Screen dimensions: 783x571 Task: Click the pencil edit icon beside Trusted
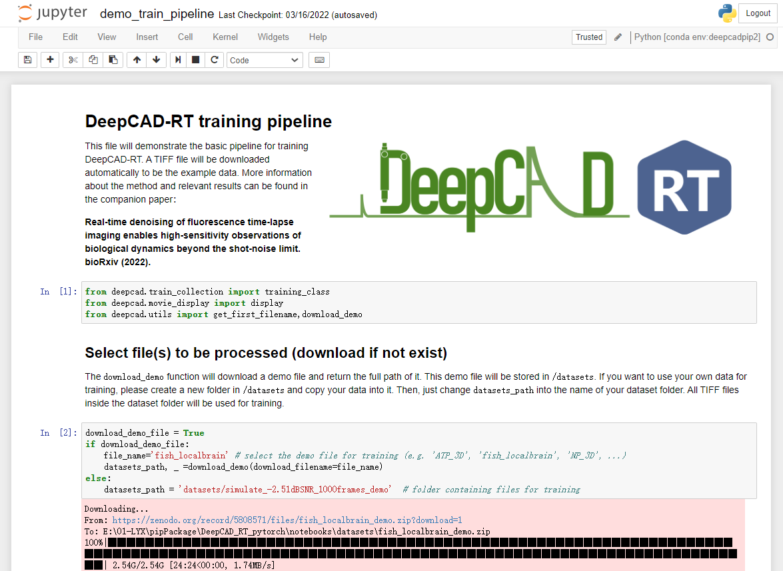(618, 37)
